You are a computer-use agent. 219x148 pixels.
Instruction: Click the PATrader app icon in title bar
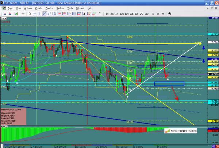[x=2, y=3]
